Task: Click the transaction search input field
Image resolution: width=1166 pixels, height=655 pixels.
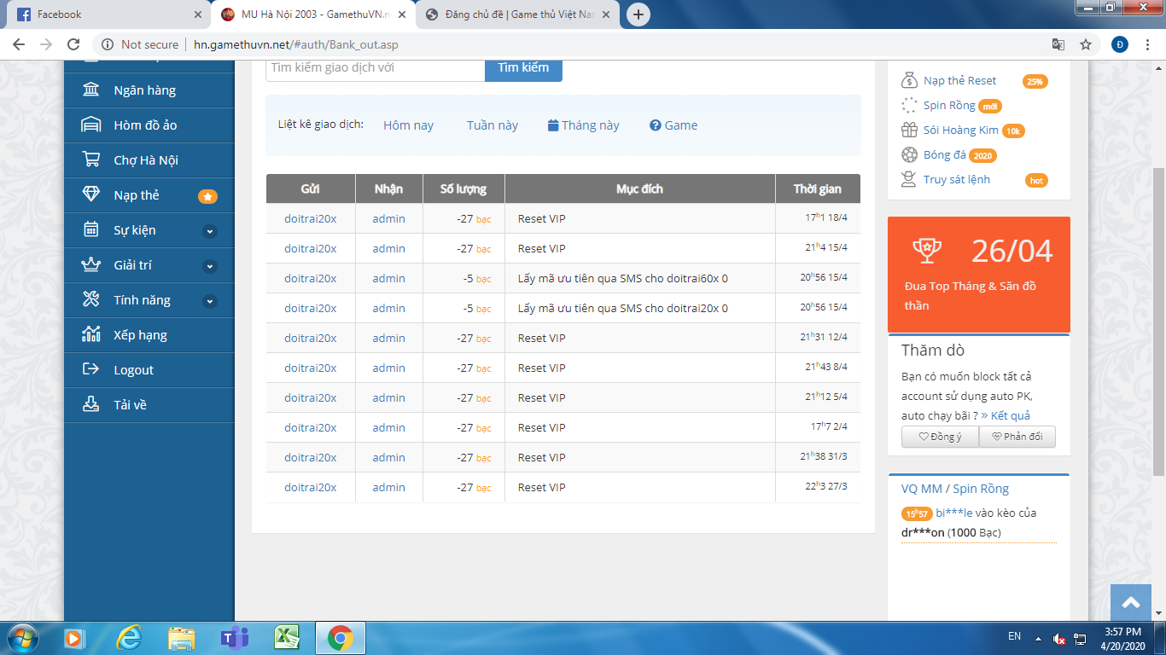Action: tap(375, 68)
